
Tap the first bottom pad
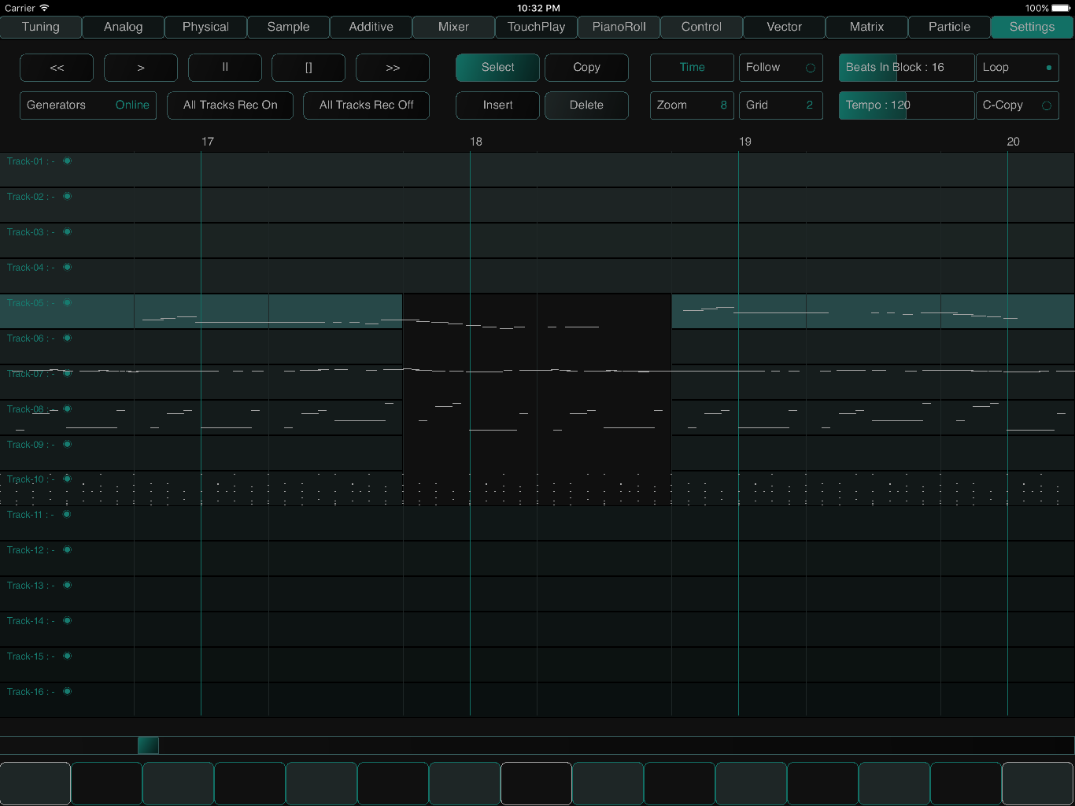35,783
